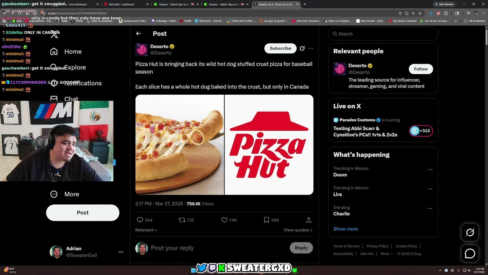Click taskbar clock showing 4:24 PM
Image resolution: width=488 pixels, height=275 pixels.
pos(480,270)
